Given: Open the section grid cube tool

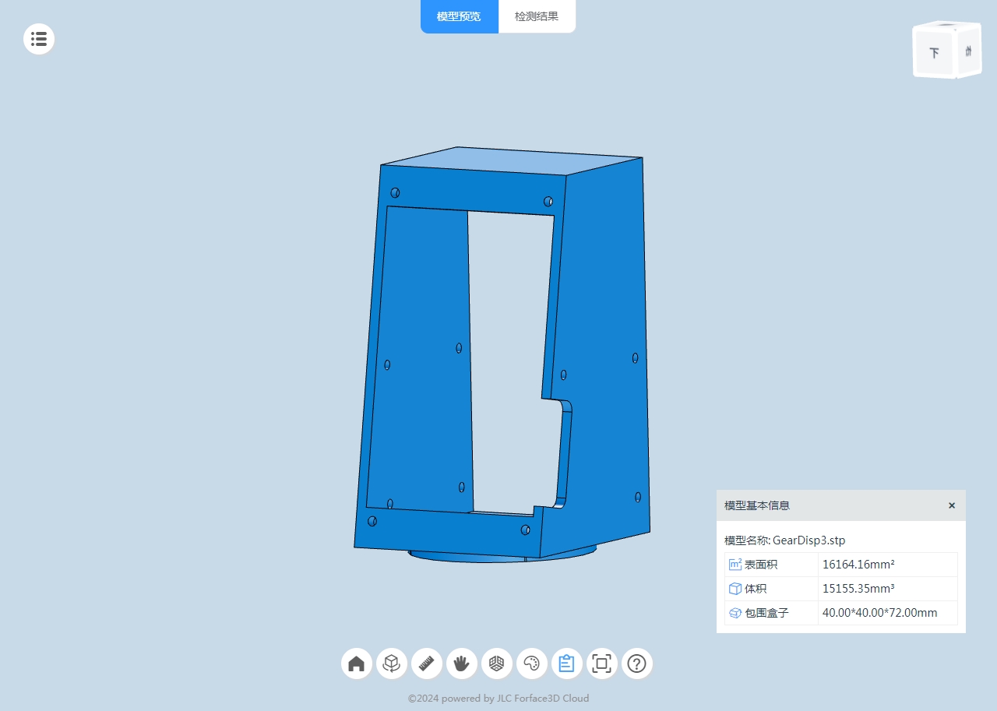Looking at the screenshot, I should (497, 663).
